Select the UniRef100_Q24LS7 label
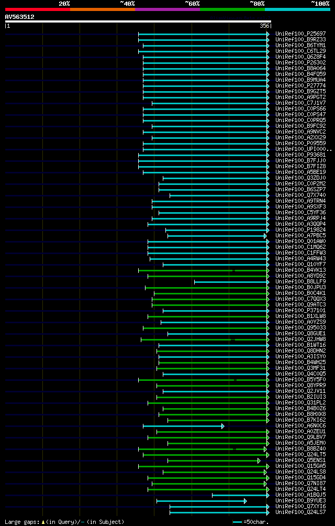This screenshot has height=526, width=335. (300, 512)
